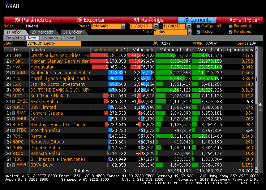Open 97) Rankings
The width and height of the screenshot is (266, 190).
(x=149, y=20)
